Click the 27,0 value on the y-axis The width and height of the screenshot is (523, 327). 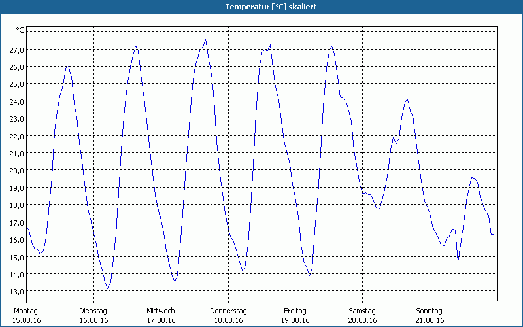[16, 50]
